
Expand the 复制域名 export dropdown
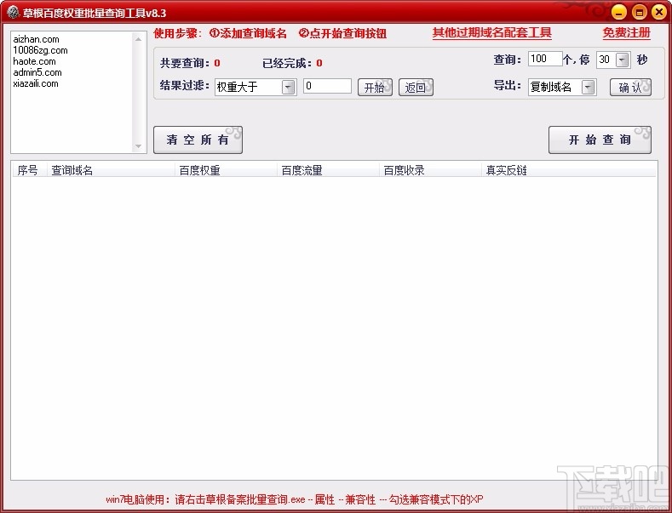click(589, 88)
